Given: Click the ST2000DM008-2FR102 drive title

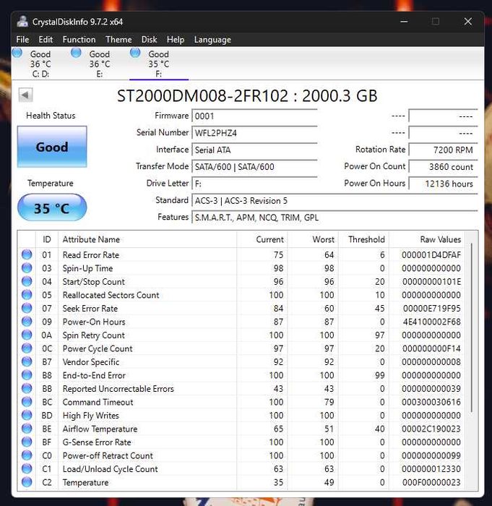Looking at the screenshot, I should coord(247,96).
